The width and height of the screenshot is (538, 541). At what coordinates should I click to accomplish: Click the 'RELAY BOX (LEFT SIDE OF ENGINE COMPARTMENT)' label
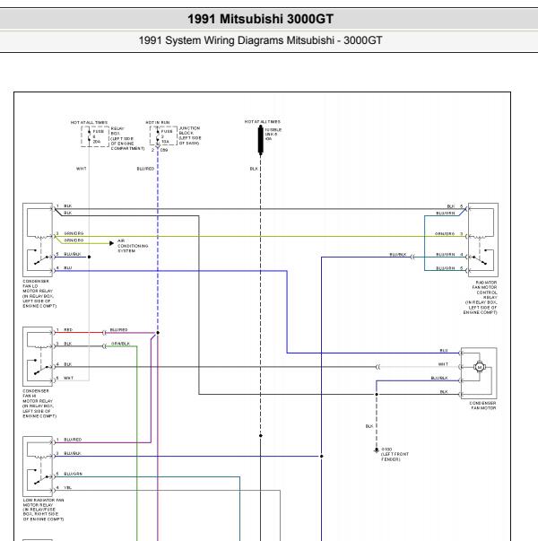(x=127, y=138)
